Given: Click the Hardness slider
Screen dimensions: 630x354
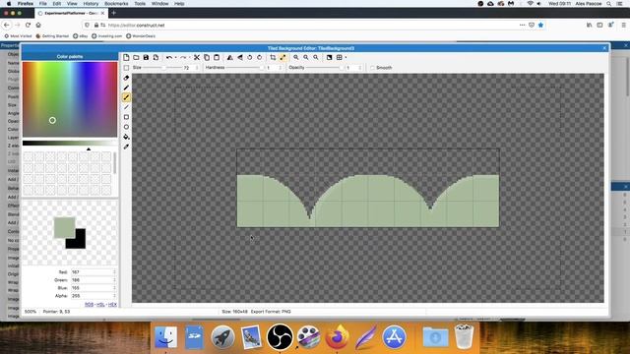Looking at the screenshot, I should 245,68.
